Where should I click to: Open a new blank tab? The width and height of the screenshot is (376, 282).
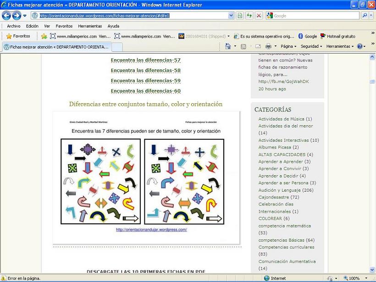pyautogui.click(x=117, y=47)
